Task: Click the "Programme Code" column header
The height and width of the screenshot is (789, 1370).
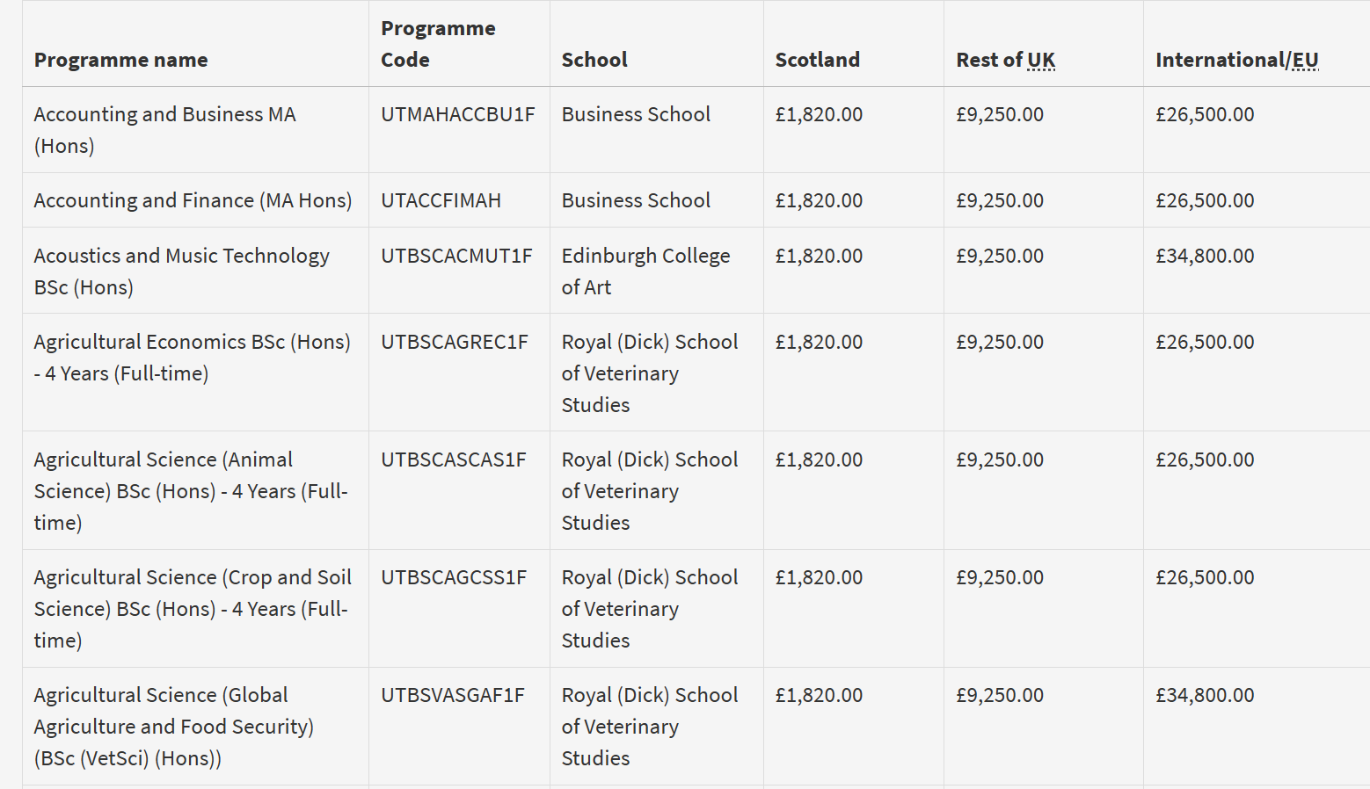Action: [438, 44]
